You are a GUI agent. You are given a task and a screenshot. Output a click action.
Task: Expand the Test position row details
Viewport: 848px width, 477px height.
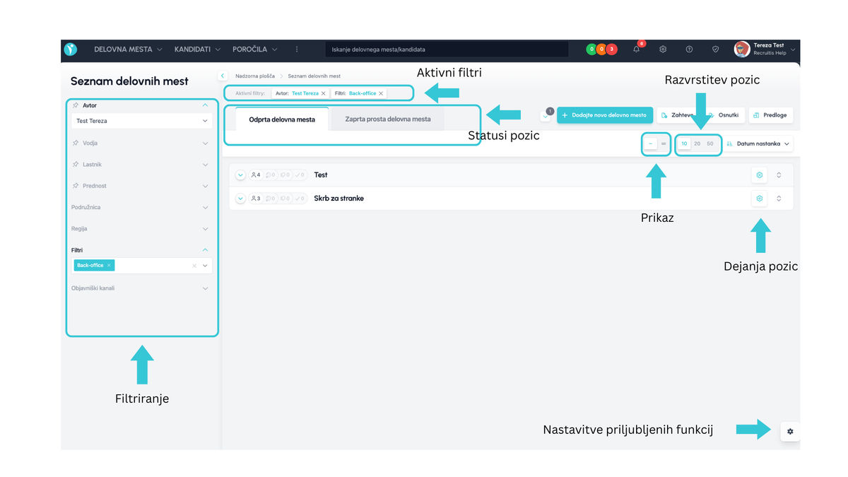pos(240,175)
